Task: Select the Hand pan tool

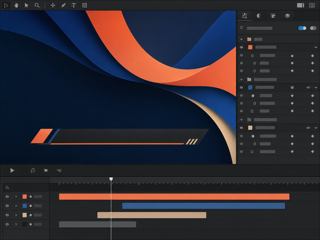Action: (17, 5)
